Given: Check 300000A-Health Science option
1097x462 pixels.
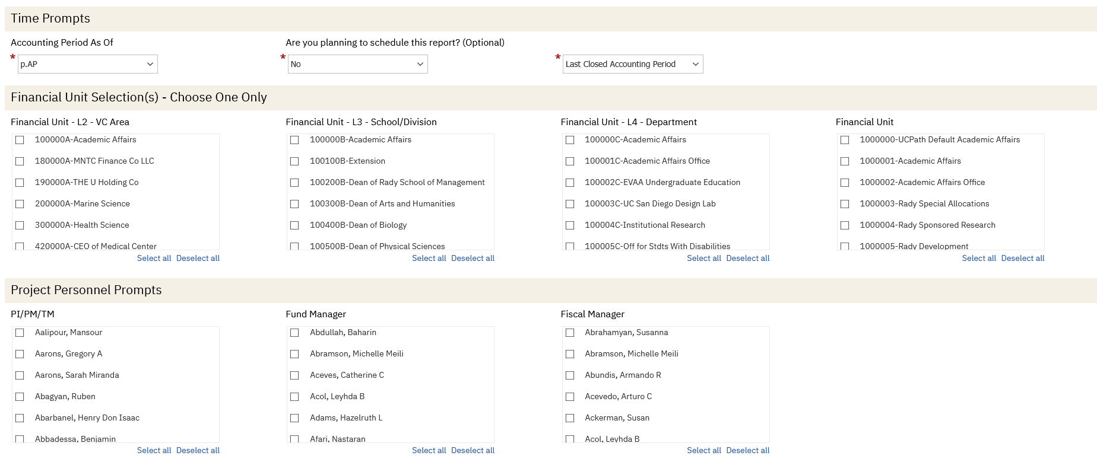Looking at the screenshot, I should point(20,225).
